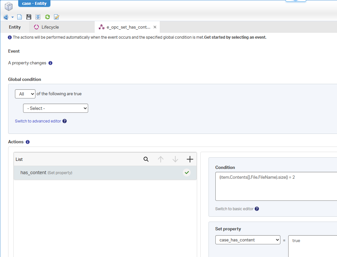Toggle green checkmark on has_content action
Screen dimensions: 337x257
(187, 173)
